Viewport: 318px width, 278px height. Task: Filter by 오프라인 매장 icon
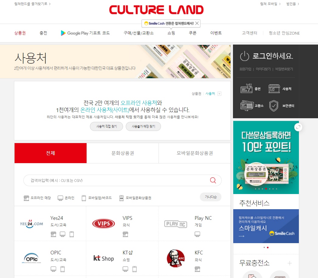pos(26,198)
